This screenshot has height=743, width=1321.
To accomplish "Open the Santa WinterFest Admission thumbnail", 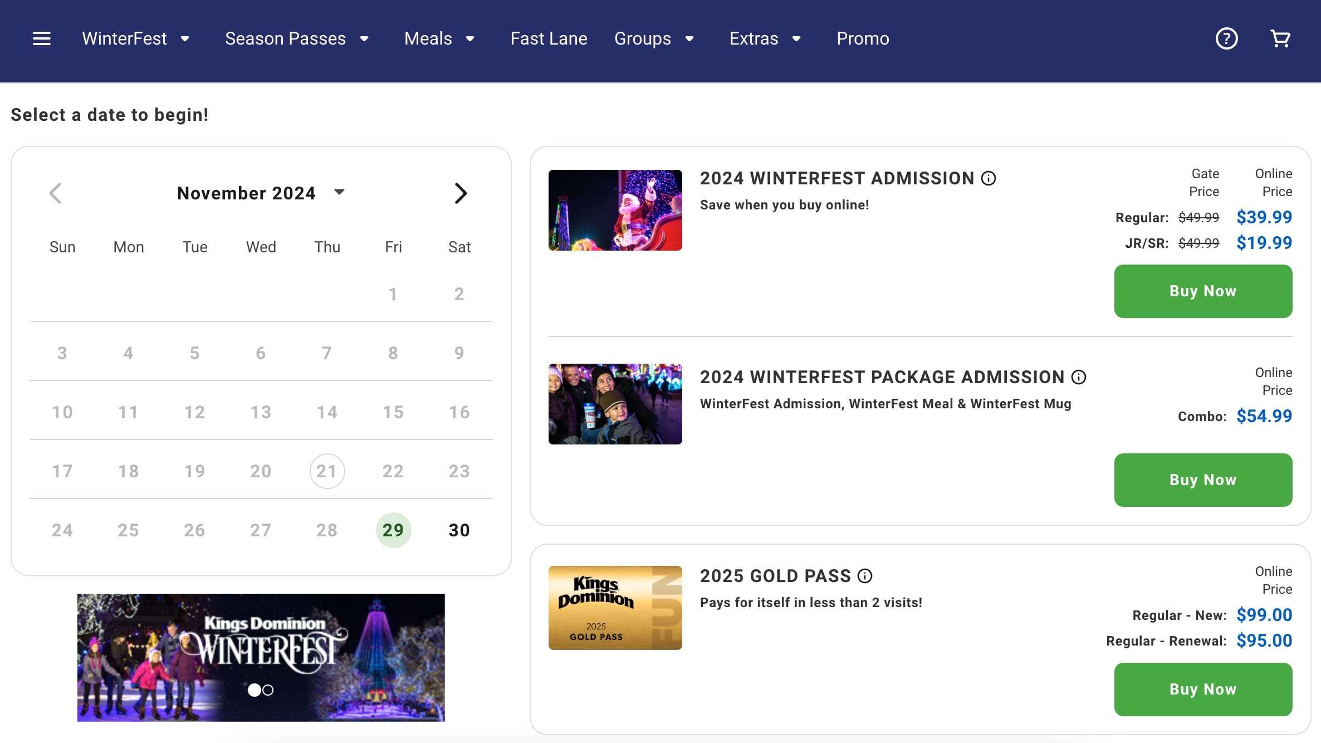I will point(615,210).
